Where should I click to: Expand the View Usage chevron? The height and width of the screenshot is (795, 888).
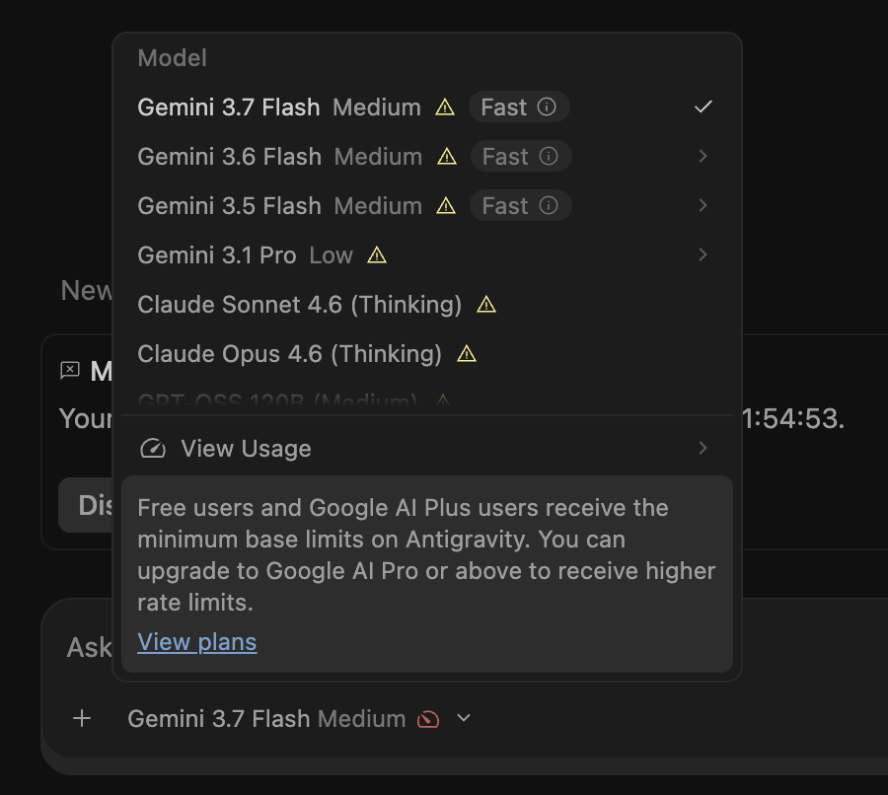click(703, 448)
